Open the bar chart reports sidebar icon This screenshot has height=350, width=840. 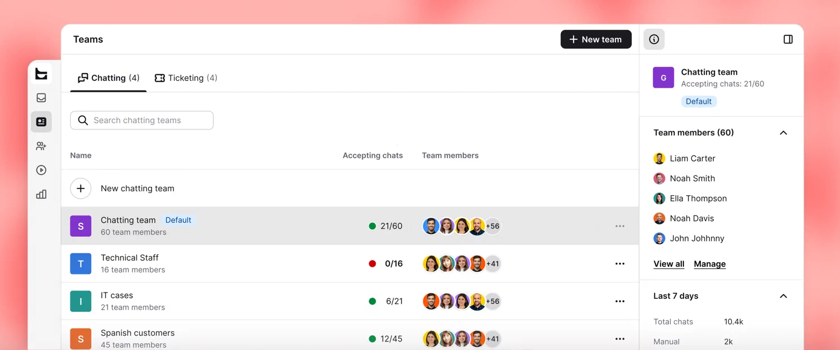pos(41,194)
